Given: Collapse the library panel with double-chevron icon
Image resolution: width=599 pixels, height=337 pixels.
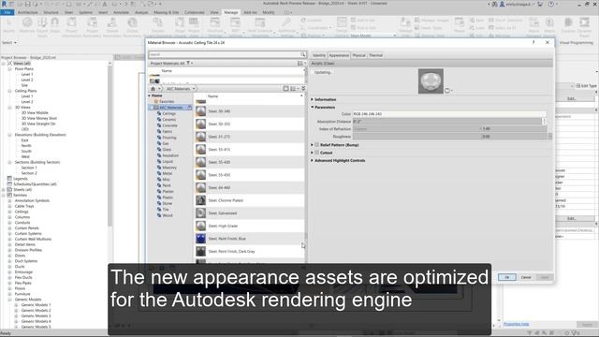Looking at the screenshot, I should coord(303,89).
